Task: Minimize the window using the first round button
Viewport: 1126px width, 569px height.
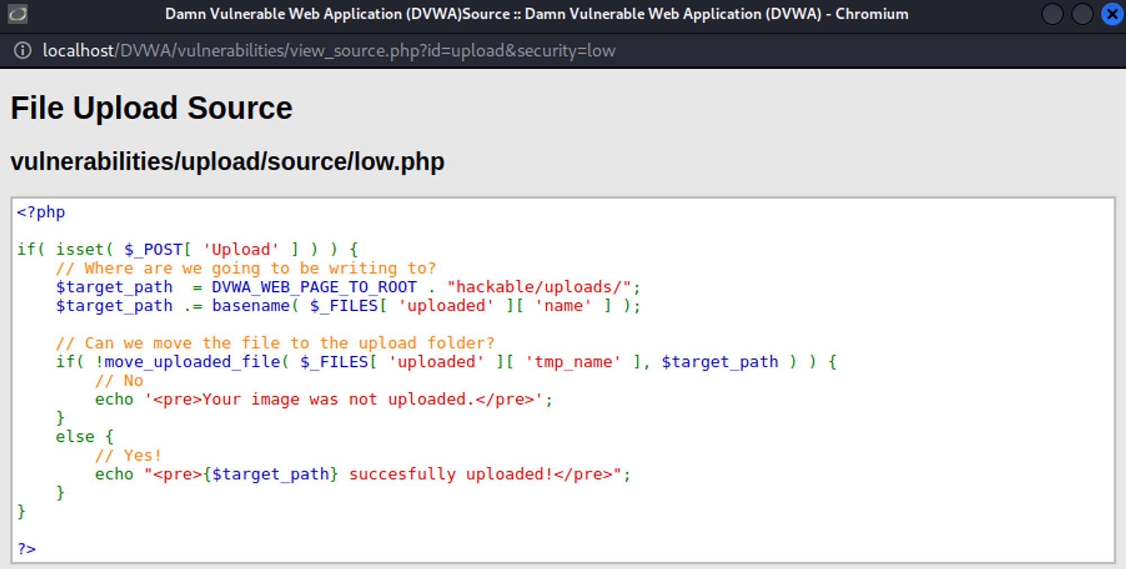Action: (x=1052, y=14)
